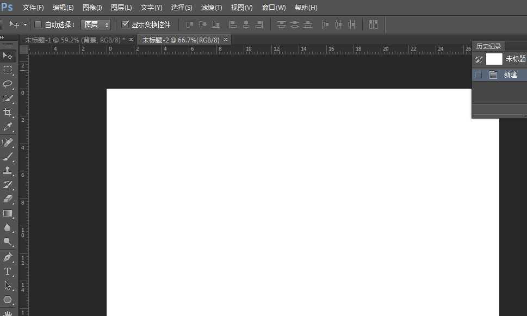The image size is (527, 316).
Task: Expand the Move tool preset picker arrow
Action: pos(25,24)
